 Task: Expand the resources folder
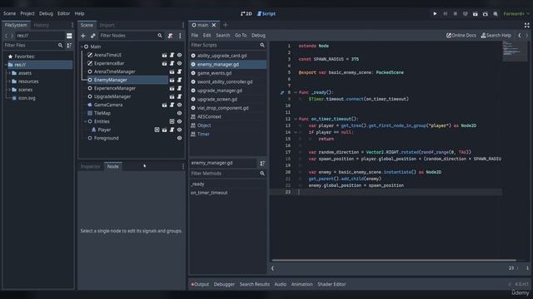point(9,81)
